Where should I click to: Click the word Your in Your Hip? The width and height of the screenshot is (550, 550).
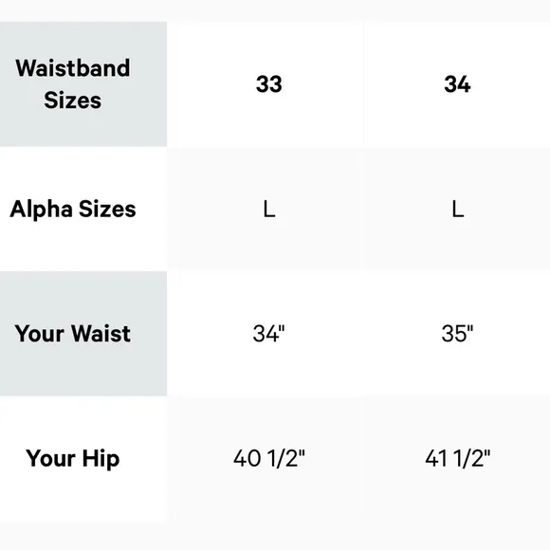pyautogui.click(x=51, y=458)
